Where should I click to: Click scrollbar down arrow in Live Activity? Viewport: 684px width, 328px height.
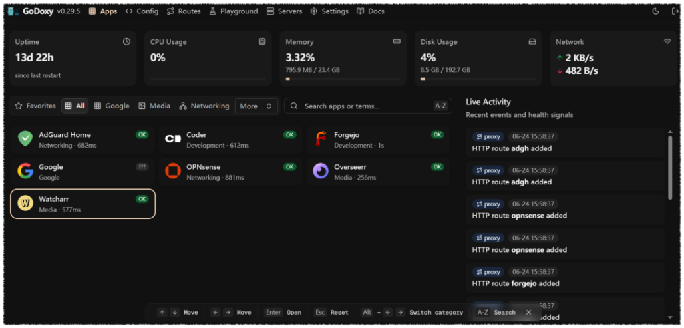[670, 317]
